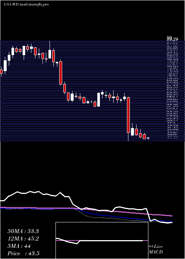The height and width of the screenshot is (259, 185).
Task: Select the '5MA : 44' label
Action: (x=19, y=246)
